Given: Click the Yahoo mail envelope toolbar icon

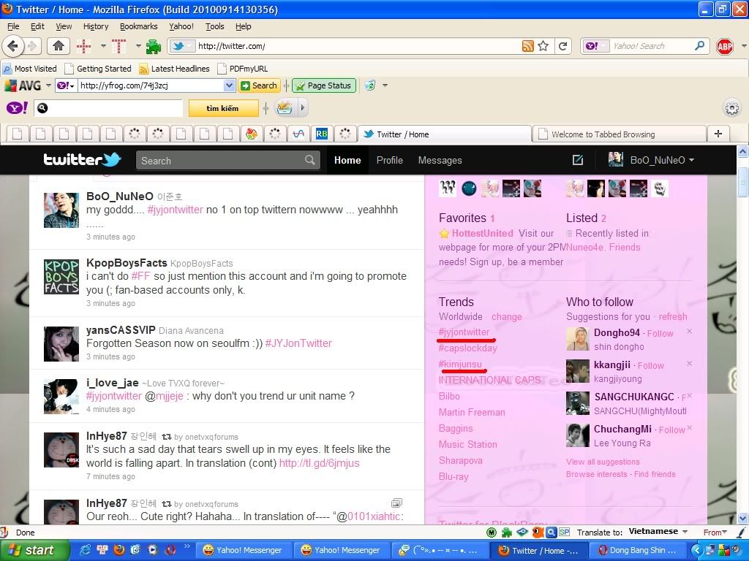Looking at the screenshot, I should point(285,108).
